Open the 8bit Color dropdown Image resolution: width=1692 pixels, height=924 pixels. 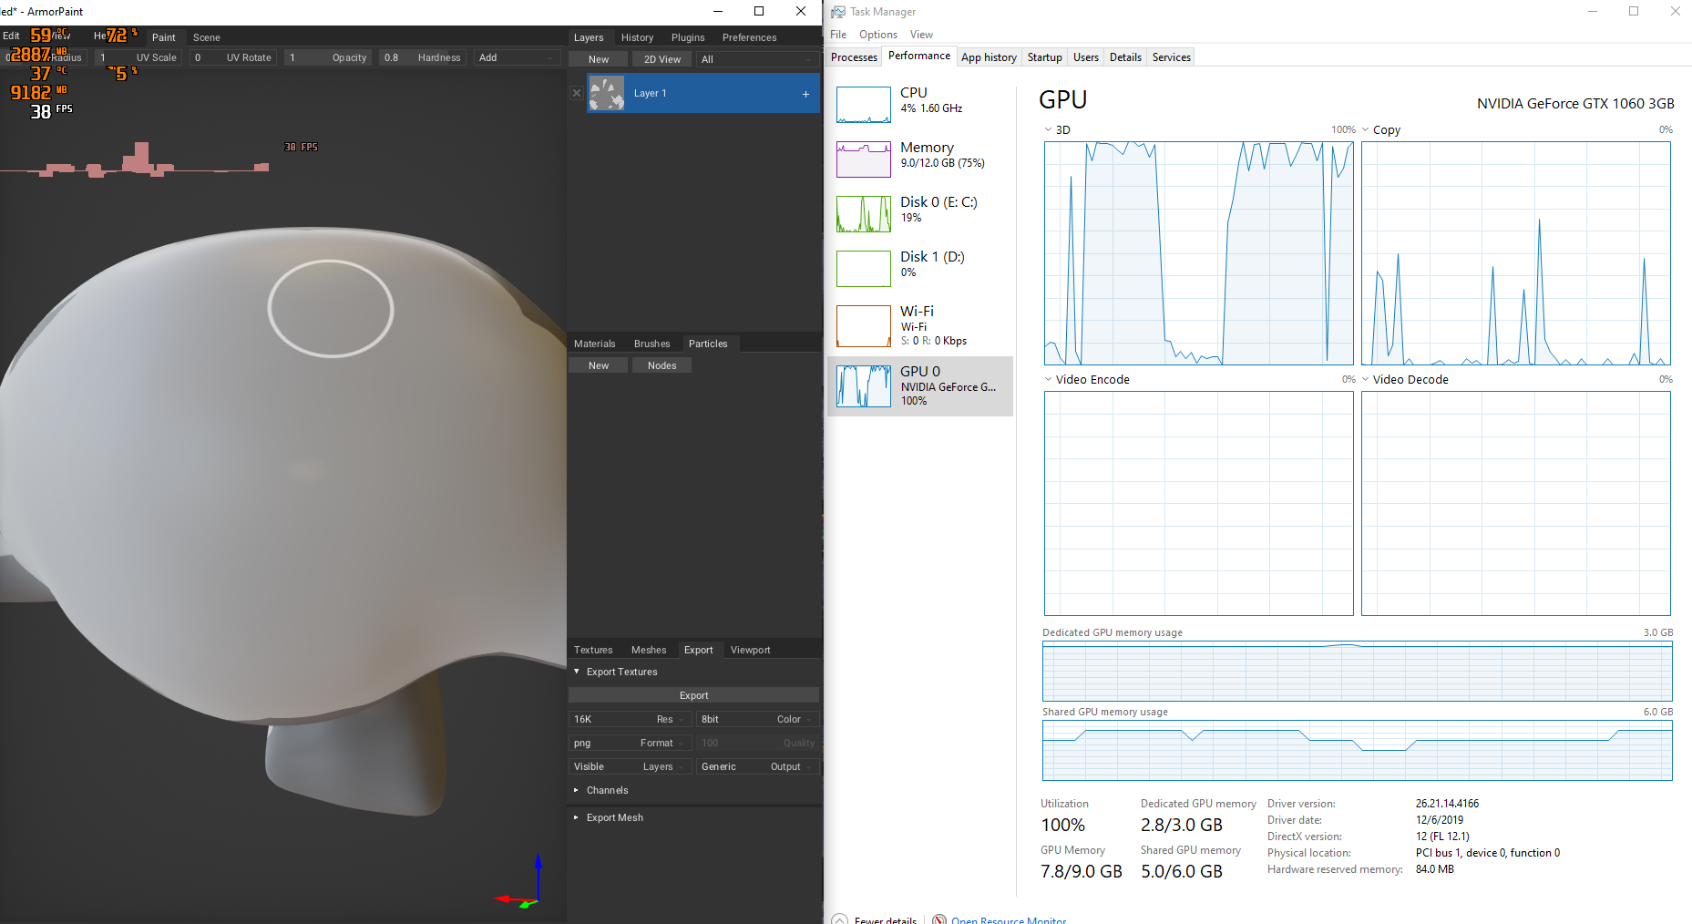756,719
